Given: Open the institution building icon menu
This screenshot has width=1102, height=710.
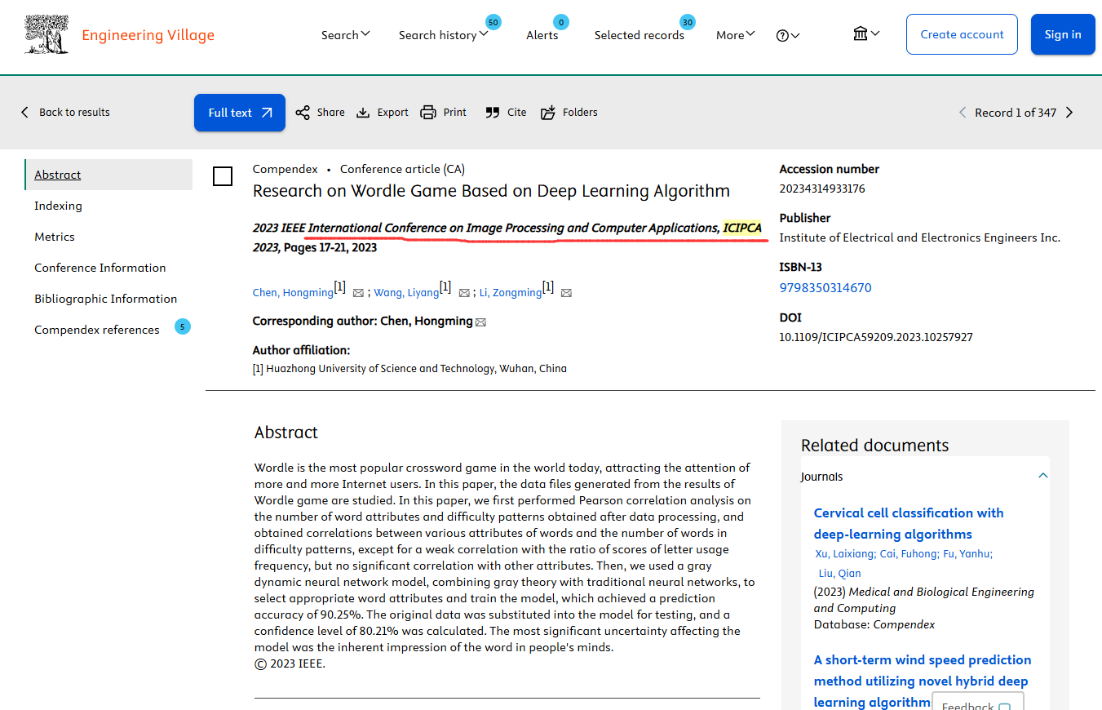Looking at the screenshot, I should (866, 33).
